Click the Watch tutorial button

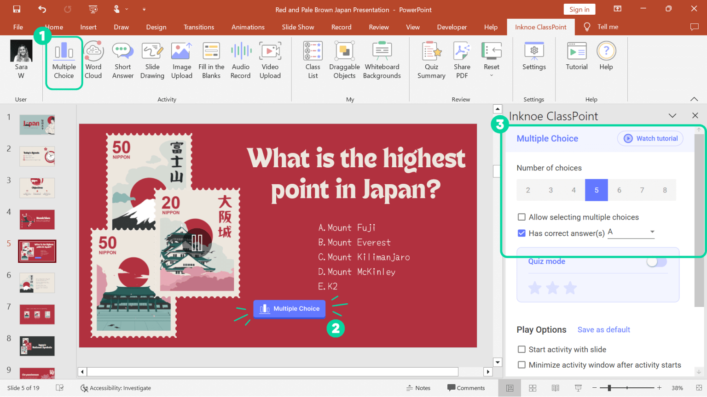point(650,138)
